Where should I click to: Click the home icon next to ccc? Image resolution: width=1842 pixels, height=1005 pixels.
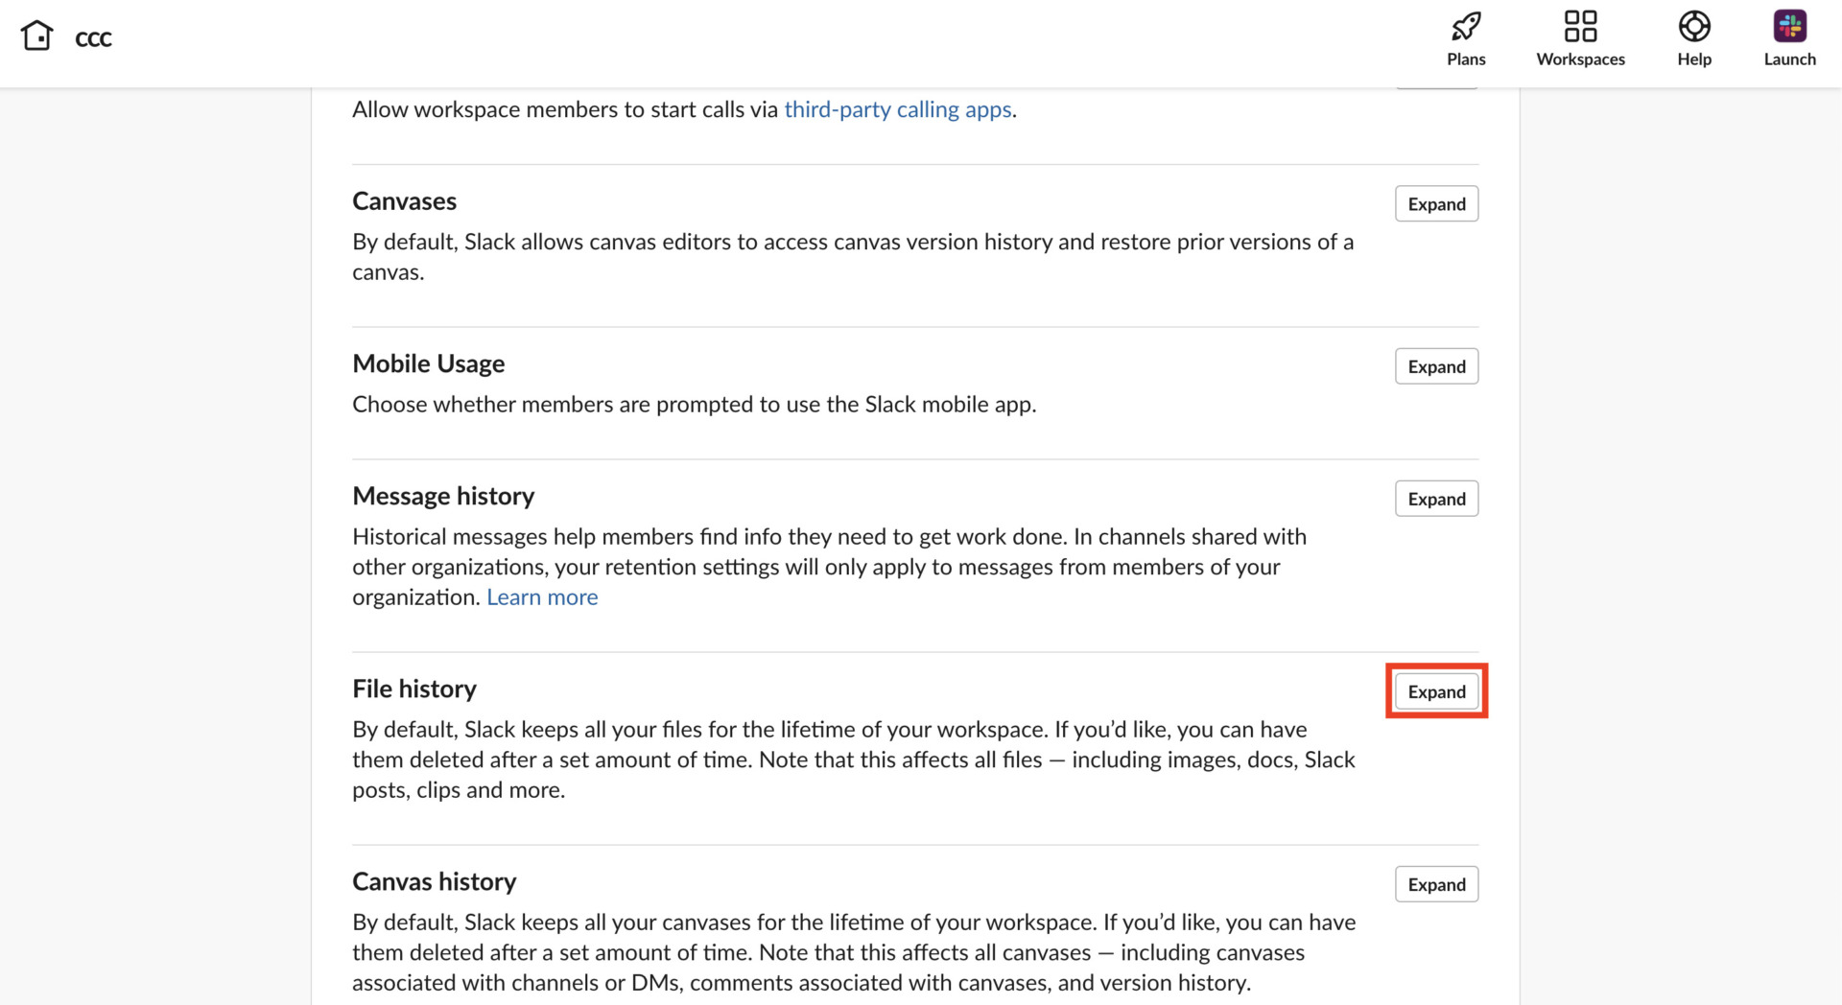click(x=36, y=35)
